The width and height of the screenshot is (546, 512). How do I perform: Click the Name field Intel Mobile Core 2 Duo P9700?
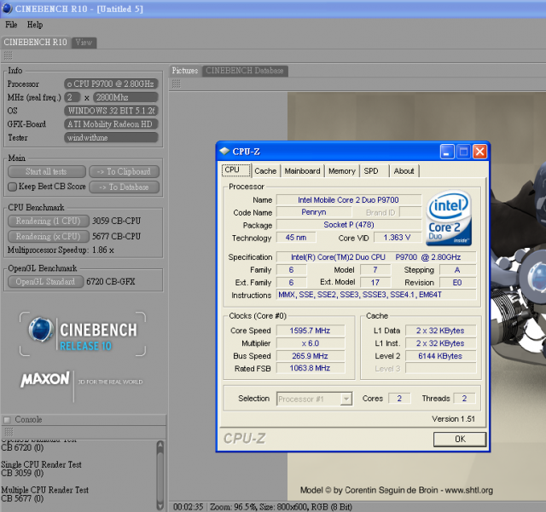click(349, 200)
